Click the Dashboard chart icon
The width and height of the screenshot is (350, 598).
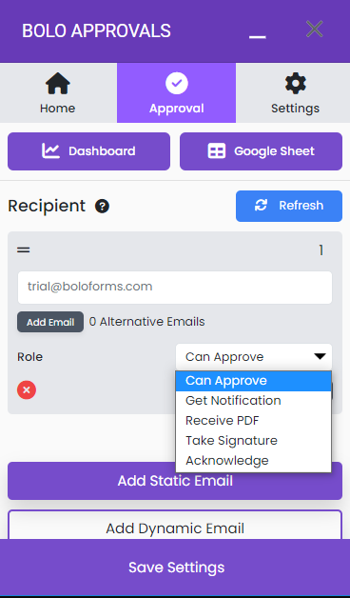(x=50, y=151)
